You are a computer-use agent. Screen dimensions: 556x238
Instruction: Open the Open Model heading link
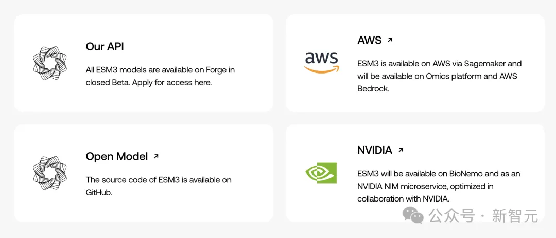click(x=116, y=157)
